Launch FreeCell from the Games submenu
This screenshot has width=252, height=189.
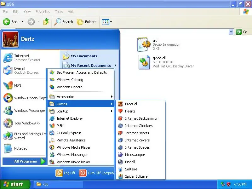(140, 104)
